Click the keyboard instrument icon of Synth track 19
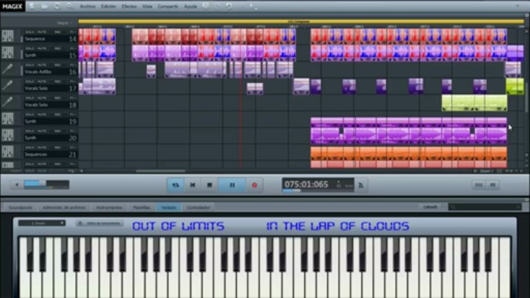The height and width of the screenshot is (298, 530). coord(7,119)
